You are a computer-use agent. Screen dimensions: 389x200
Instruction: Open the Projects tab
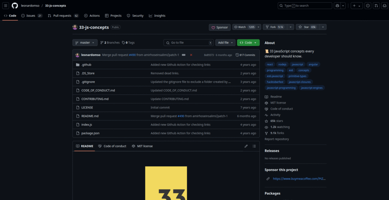point(113,16)
